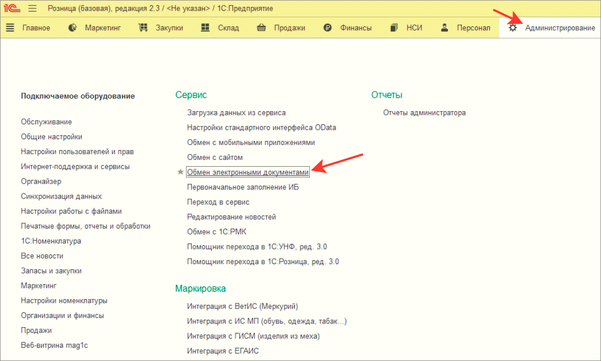
Task: Click the Персонал person icon
Action: pos(444,28)
